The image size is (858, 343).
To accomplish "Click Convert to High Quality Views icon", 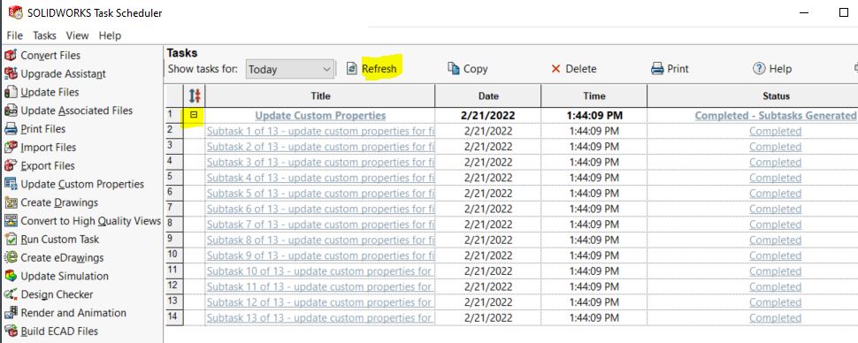I will pos(11,221).
